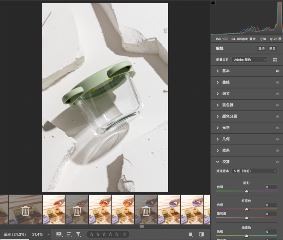Open the sort order menu icon
Image resolution: width=283 pixels, height=240 pixels.
pos(69,234)
